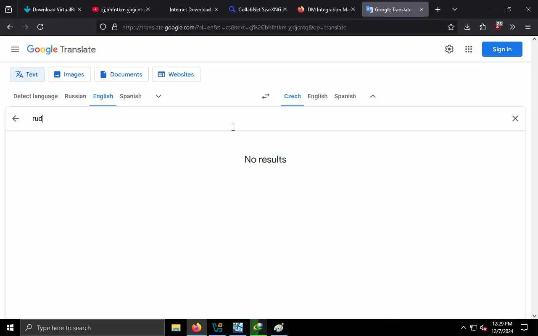Viewport: 538px width, 336px height.
Task: Expand the source languages dropdown chevron
Action: point(158,96)
